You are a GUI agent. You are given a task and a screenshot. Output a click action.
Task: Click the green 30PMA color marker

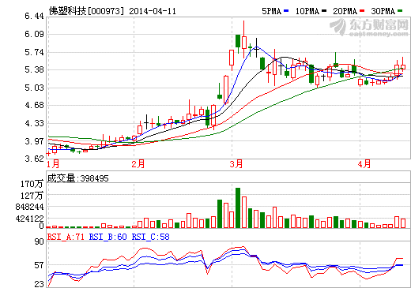(400, 11)
